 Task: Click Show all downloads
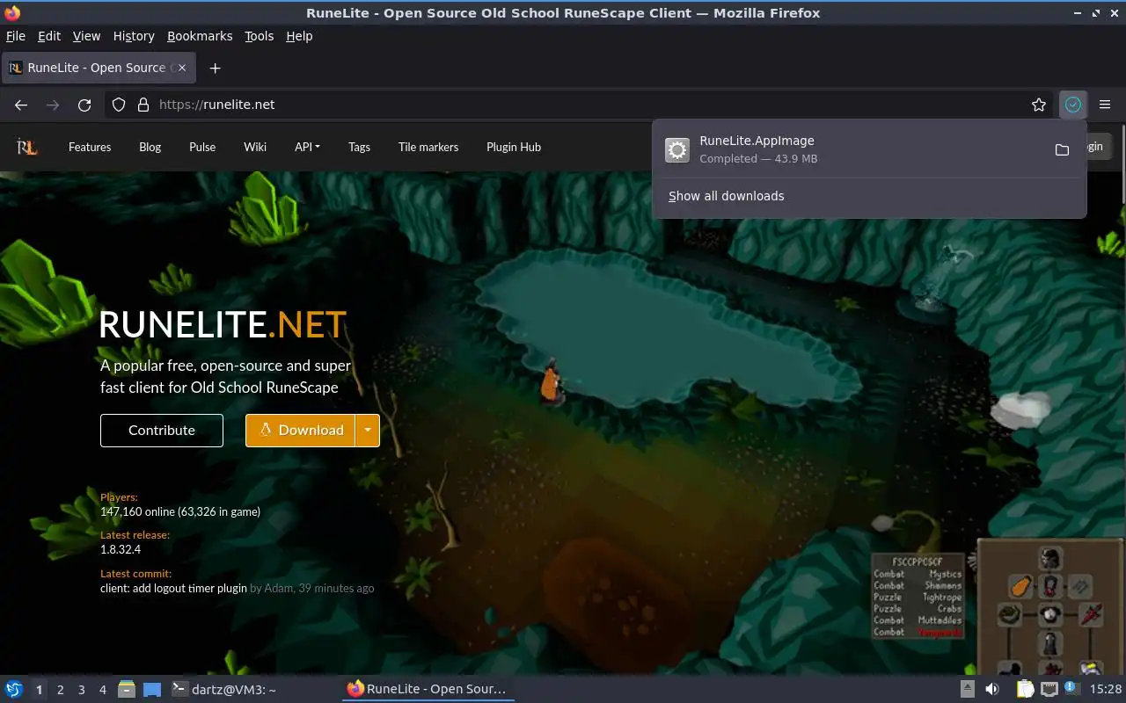tap(726, 196)
